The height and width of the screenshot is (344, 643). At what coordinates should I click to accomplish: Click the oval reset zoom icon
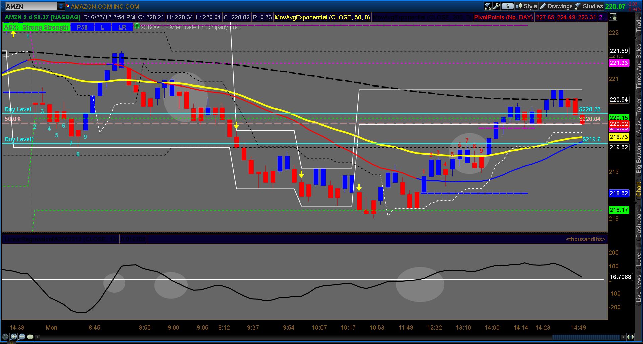30,337
